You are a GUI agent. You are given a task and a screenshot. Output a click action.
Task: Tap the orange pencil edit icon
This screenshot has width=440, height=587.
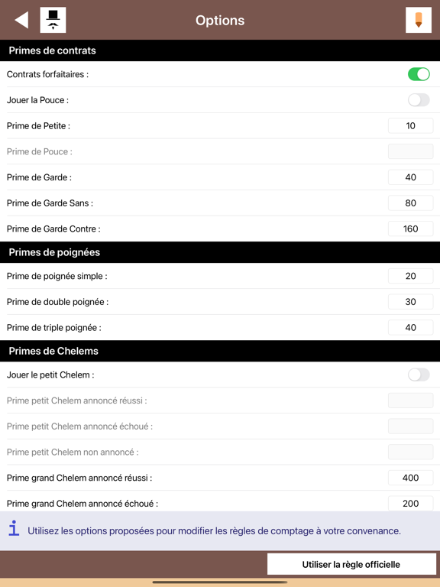tap(419, 20)
